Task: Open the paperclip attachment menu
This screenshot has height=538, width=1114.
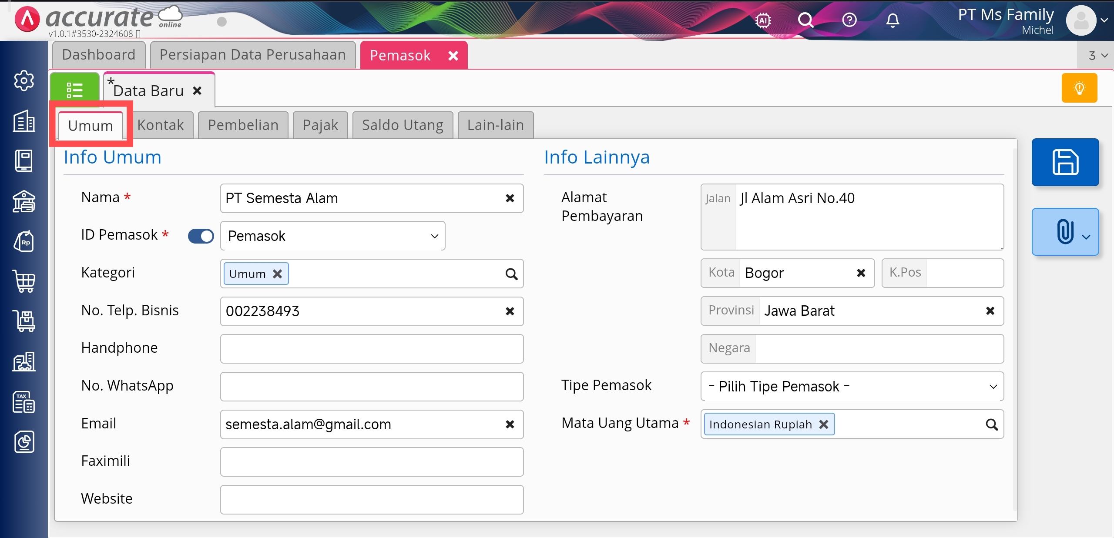Action: pos(1065,232)
